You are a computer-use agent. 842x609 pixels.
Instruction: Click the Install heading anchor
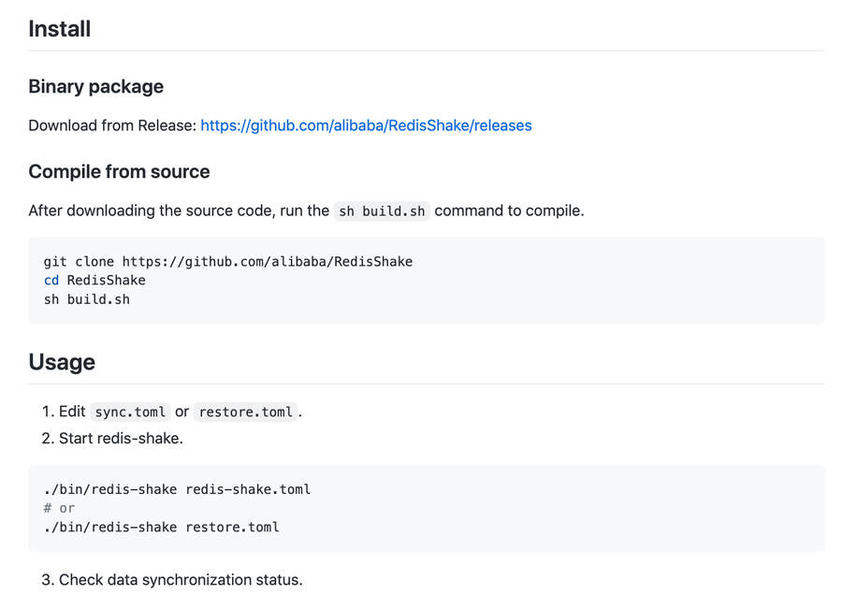click(60, 29)
